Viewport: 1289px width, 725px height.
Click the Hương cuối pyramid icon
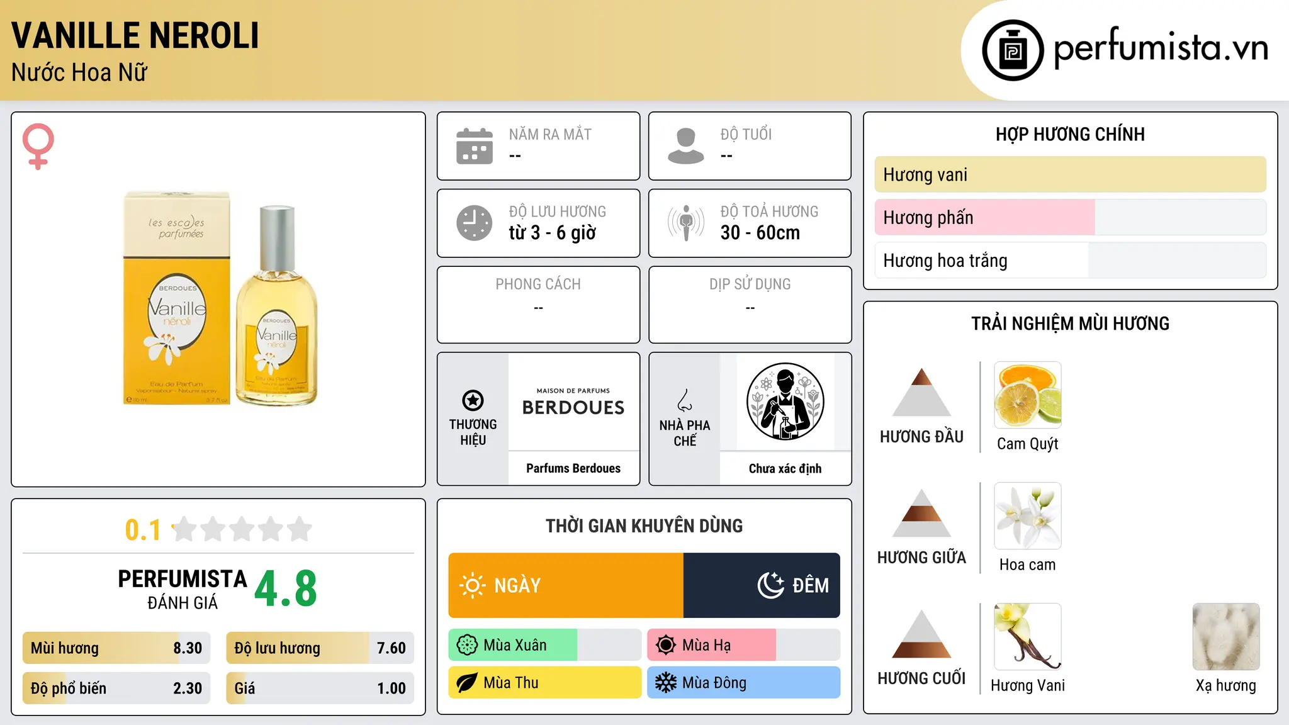pos(921,634)
